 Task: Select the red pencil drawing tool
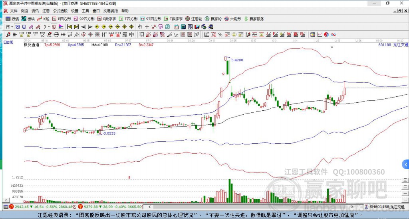8,35
